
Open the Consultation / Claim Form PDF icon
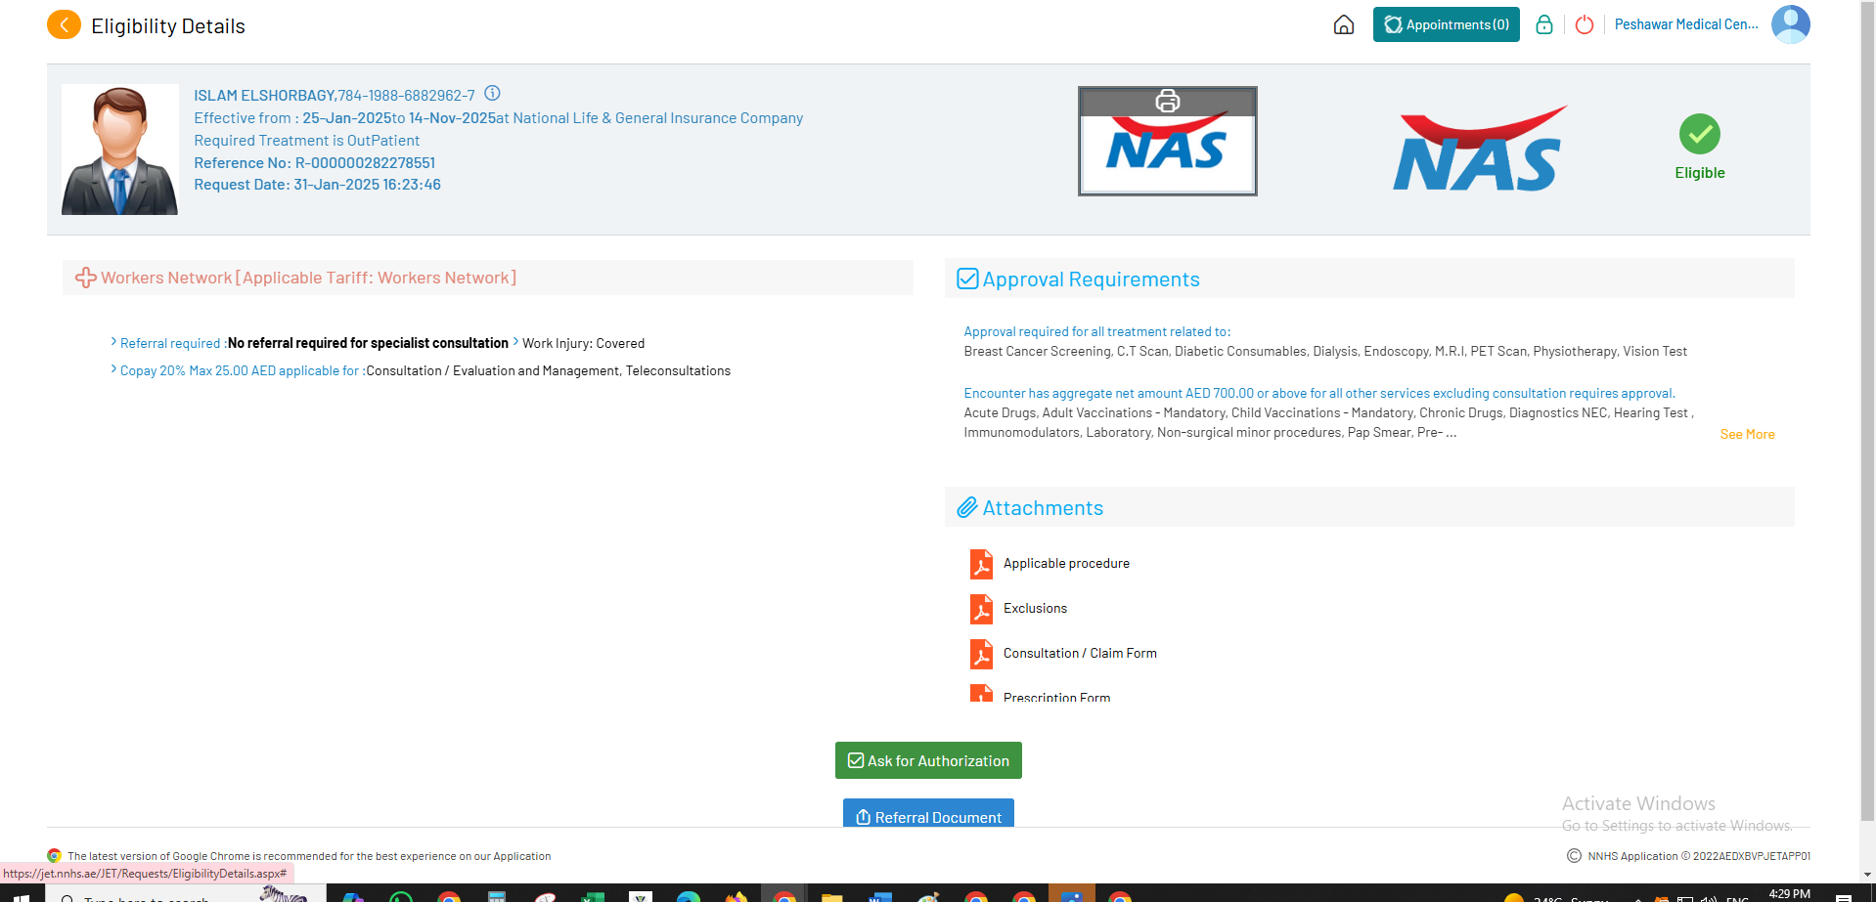click(981, 654)
